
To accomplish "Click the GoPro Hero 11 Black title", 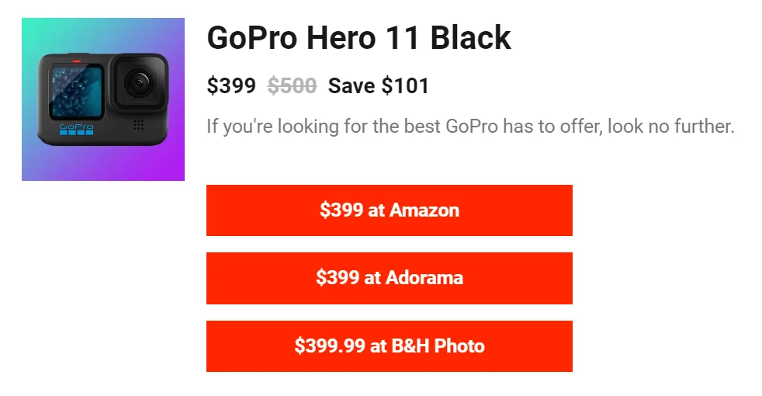I will tap(358, 37).
